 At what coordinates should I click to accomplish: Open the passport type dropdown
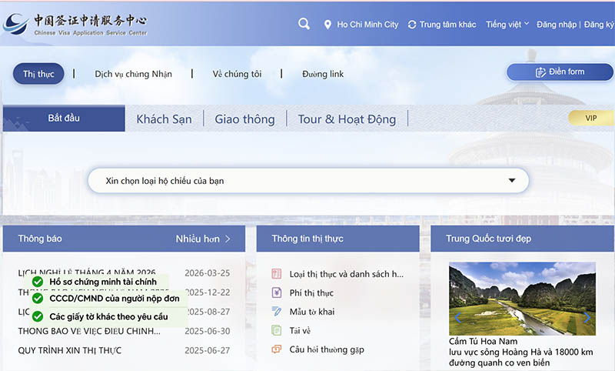coord(308,181)
